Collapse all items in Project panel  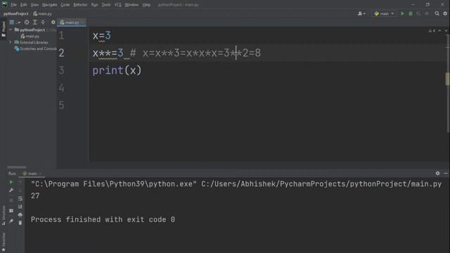43,22
